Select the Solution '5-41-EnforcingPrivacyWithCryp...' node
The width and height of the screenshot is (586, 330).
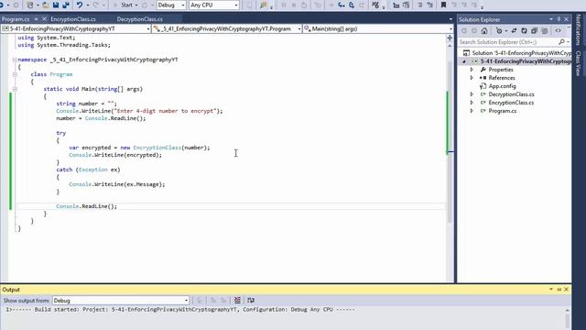(521, 53)
